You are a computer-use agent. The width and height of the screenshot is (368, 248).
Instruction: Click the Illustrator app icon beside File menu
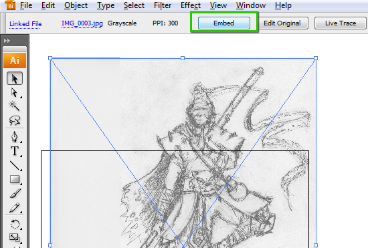[10, 5]
